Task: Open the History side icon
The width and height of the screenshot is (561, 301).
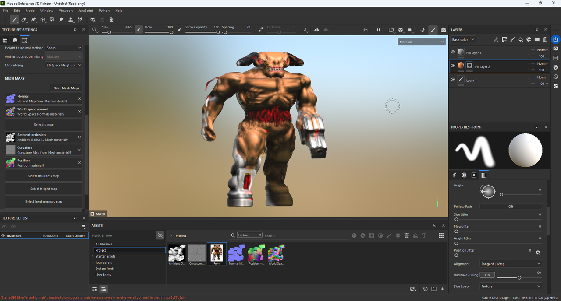Action: 556,77
